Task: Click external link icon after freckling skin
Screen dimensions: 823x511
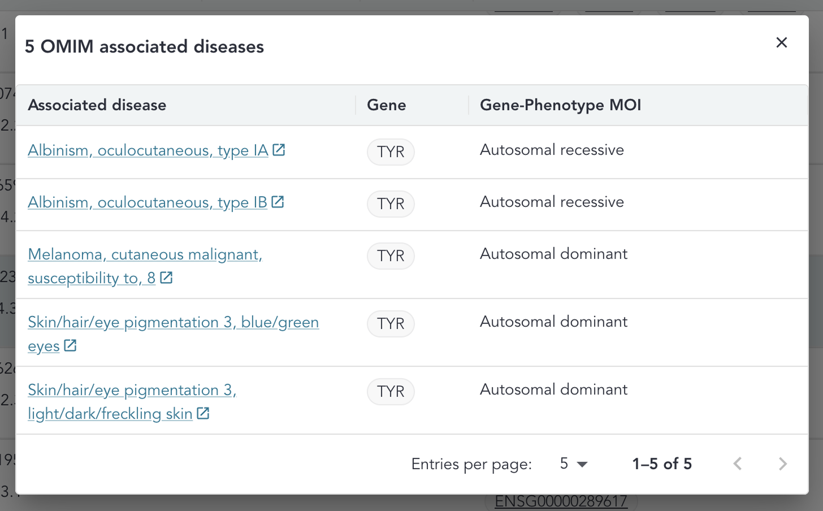Action: click(203, 413)
